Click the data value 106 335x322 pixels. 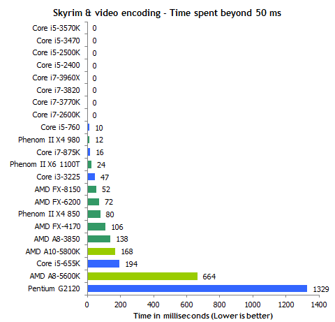coord(117,227)
